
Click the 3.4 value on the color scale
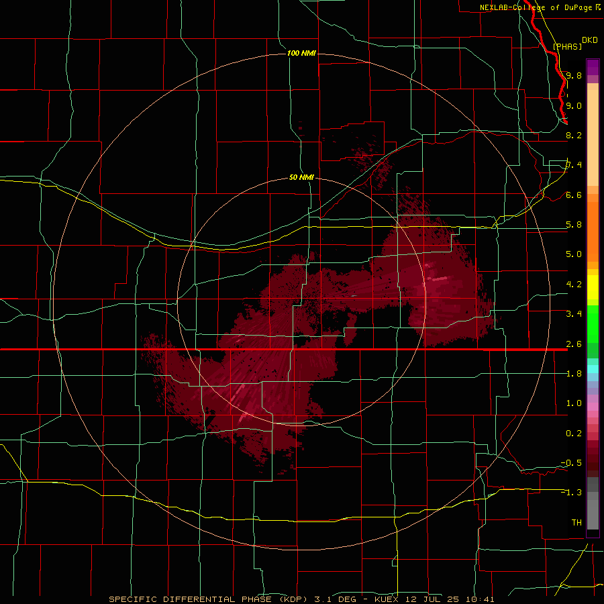574,314
